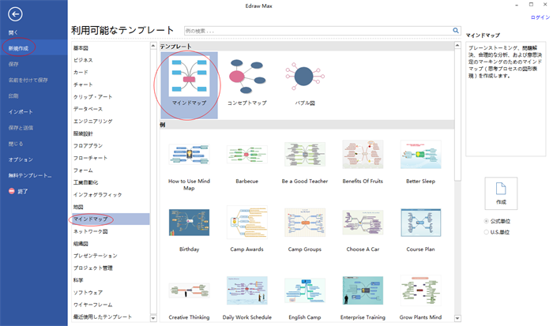This screenshot has width=553, height=326.
Task: Click 名前を付けて保存 in sidebar
Action: click(28, 80)
